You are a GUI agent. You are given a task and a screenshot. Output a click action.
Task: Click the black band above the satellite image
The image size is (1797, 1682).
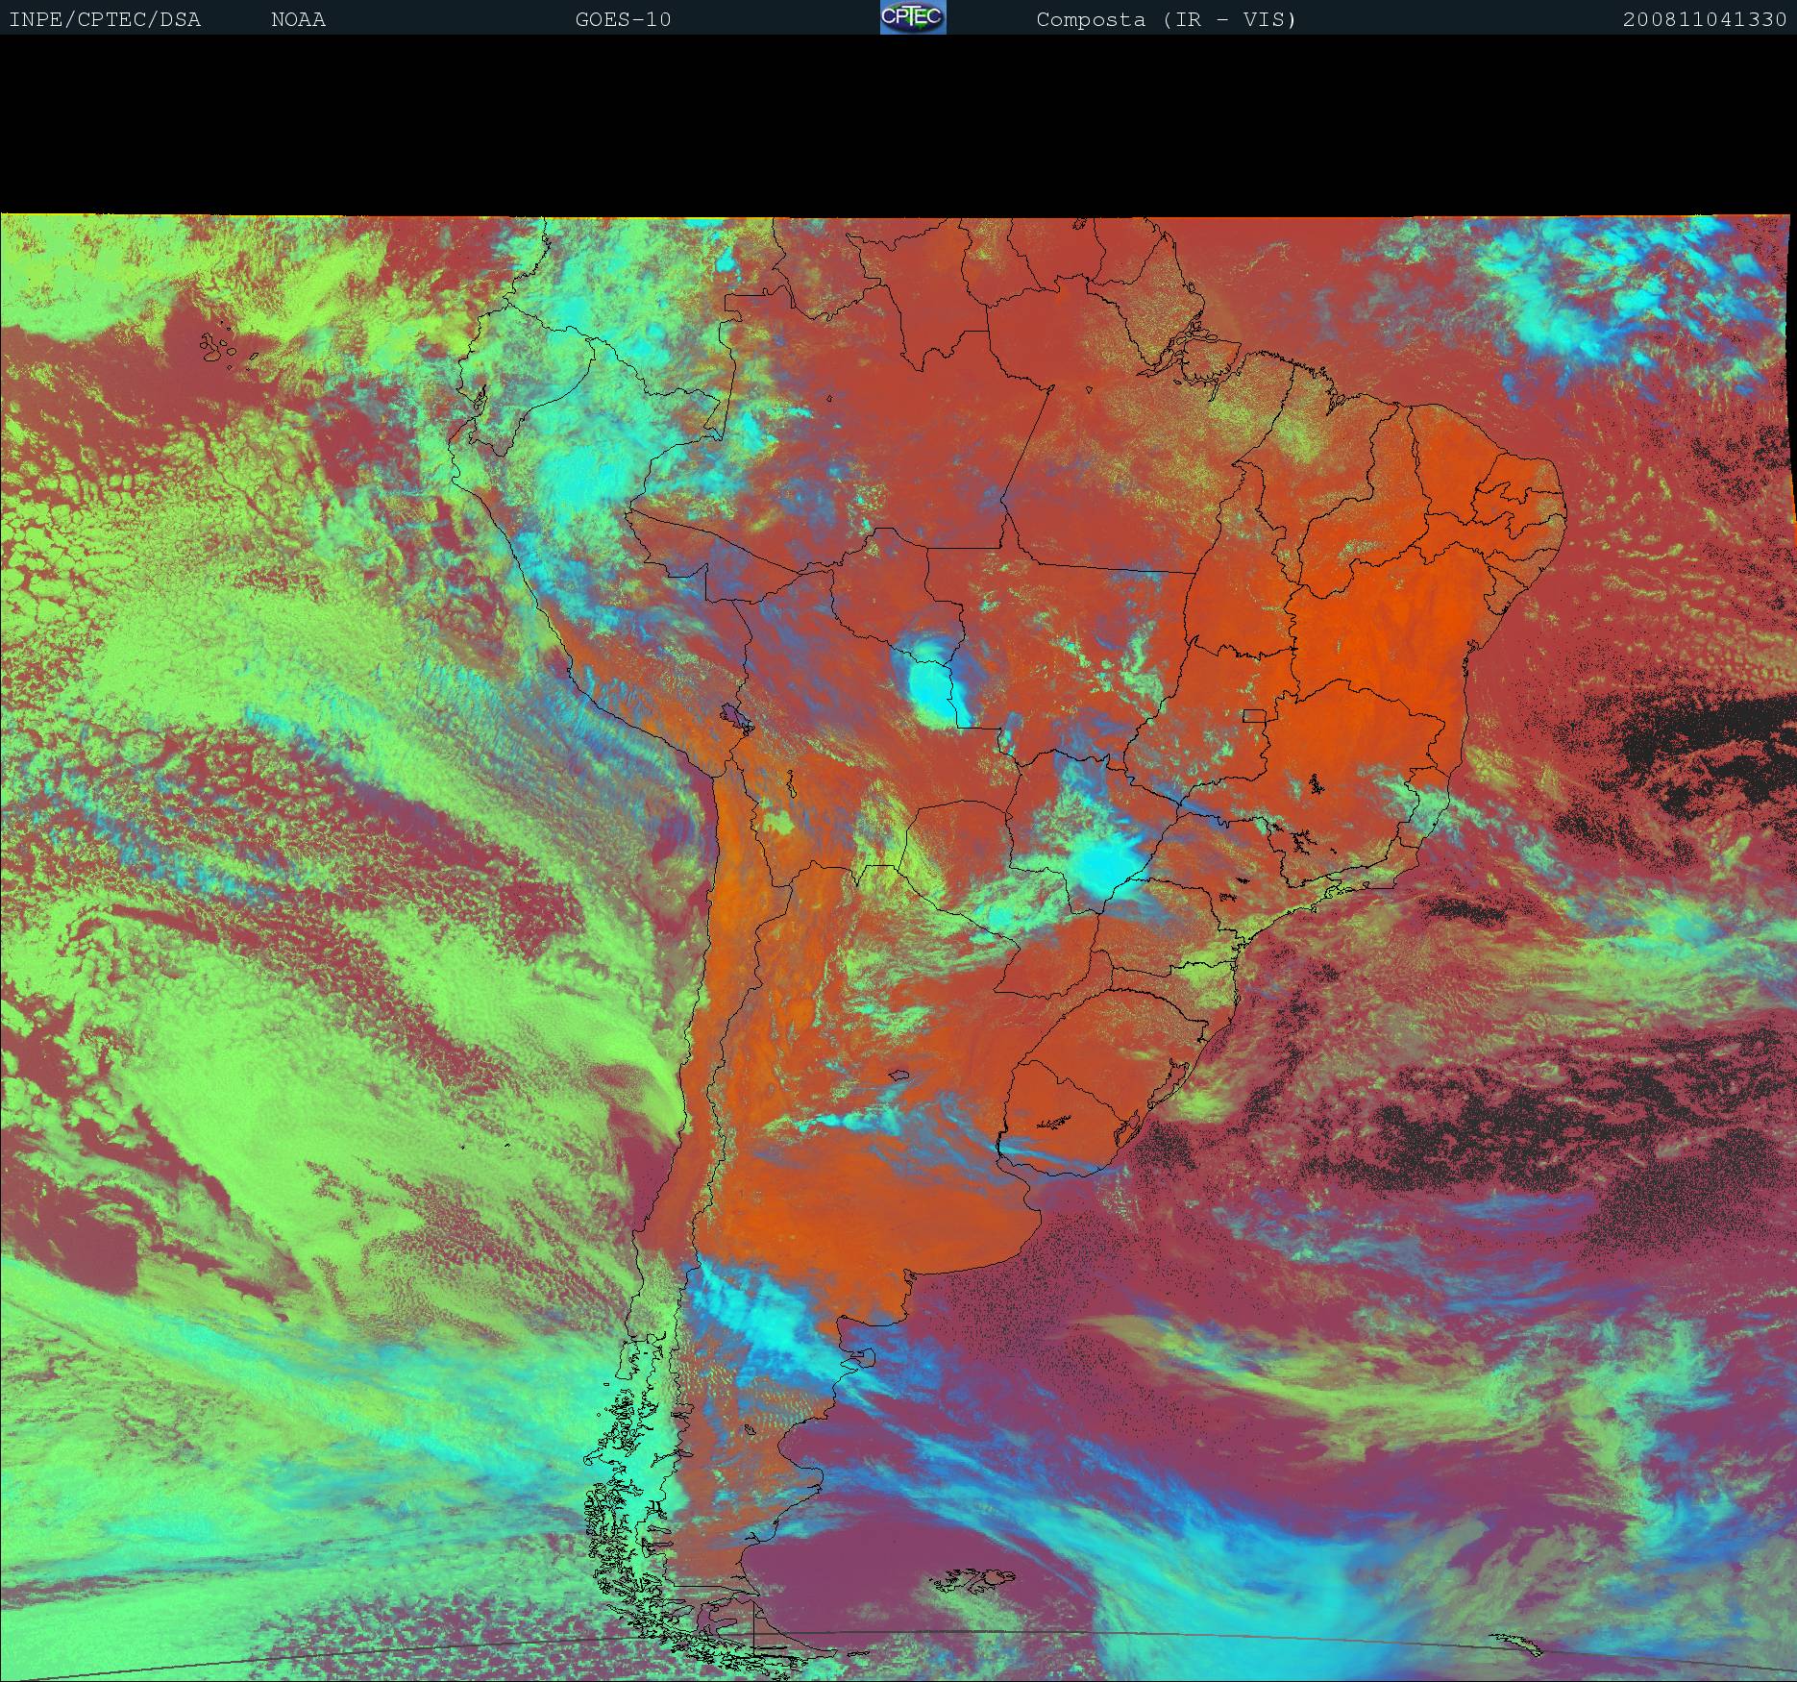pos(898,125)
